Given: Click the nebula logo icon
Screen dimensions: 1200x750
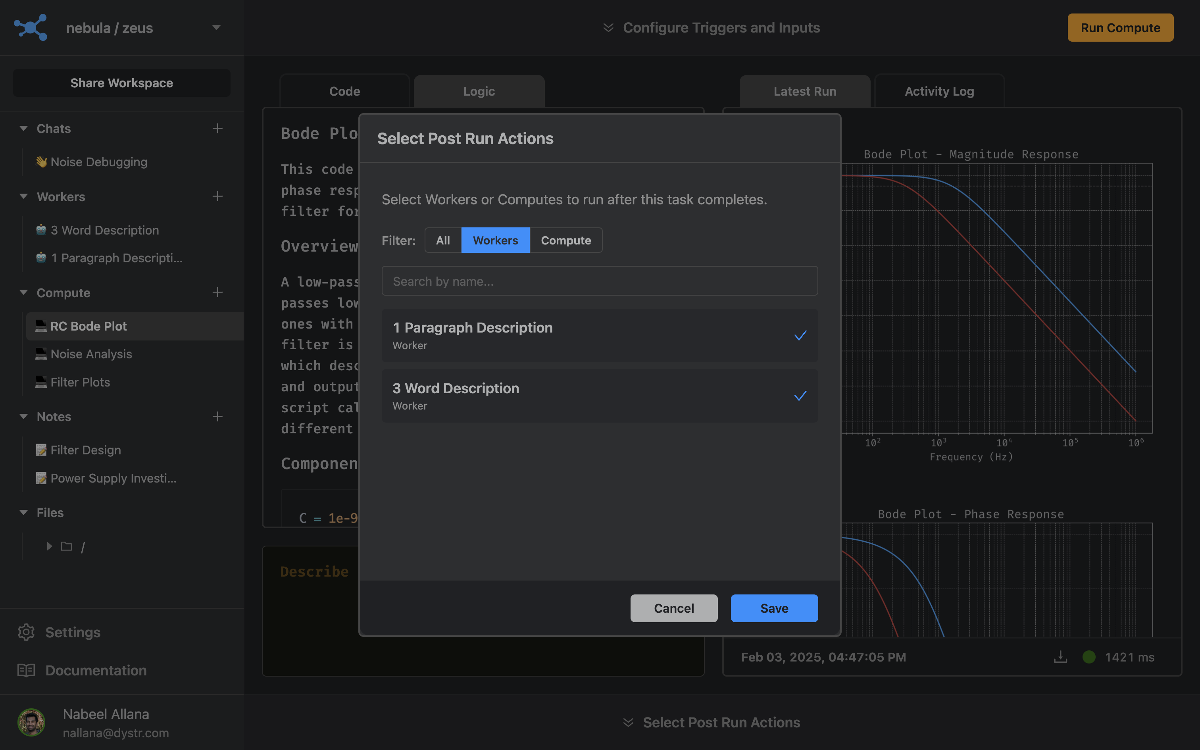Looking at the screenshot, I should pos(31,27).
